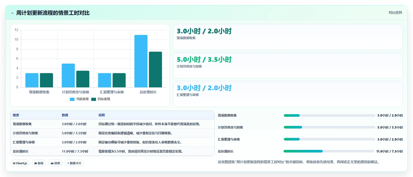Click the 表格 tag chip

click(x=39, y=163)
